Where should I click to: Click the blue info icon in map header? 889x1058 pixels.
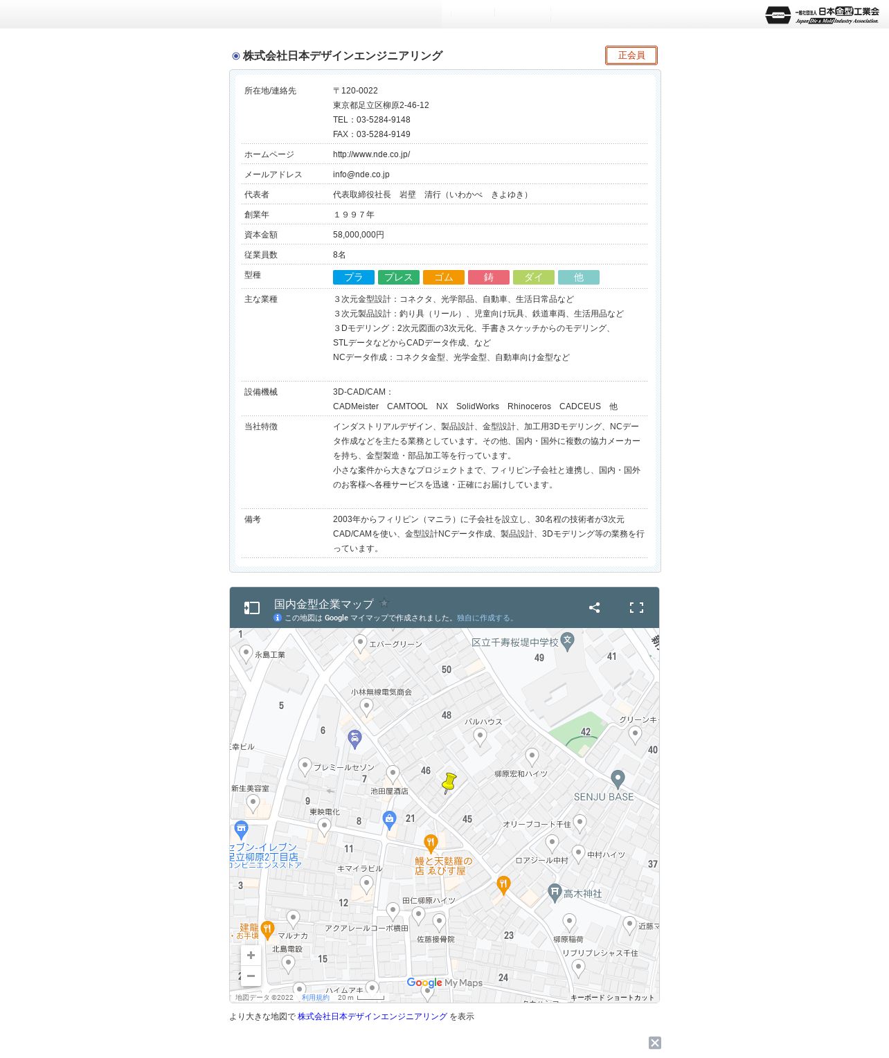point(278,618)
